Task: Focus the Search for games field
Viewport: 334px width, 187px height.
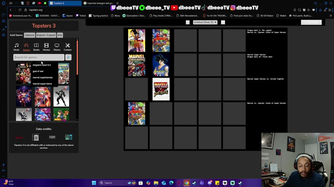Action: coord(39,57)
